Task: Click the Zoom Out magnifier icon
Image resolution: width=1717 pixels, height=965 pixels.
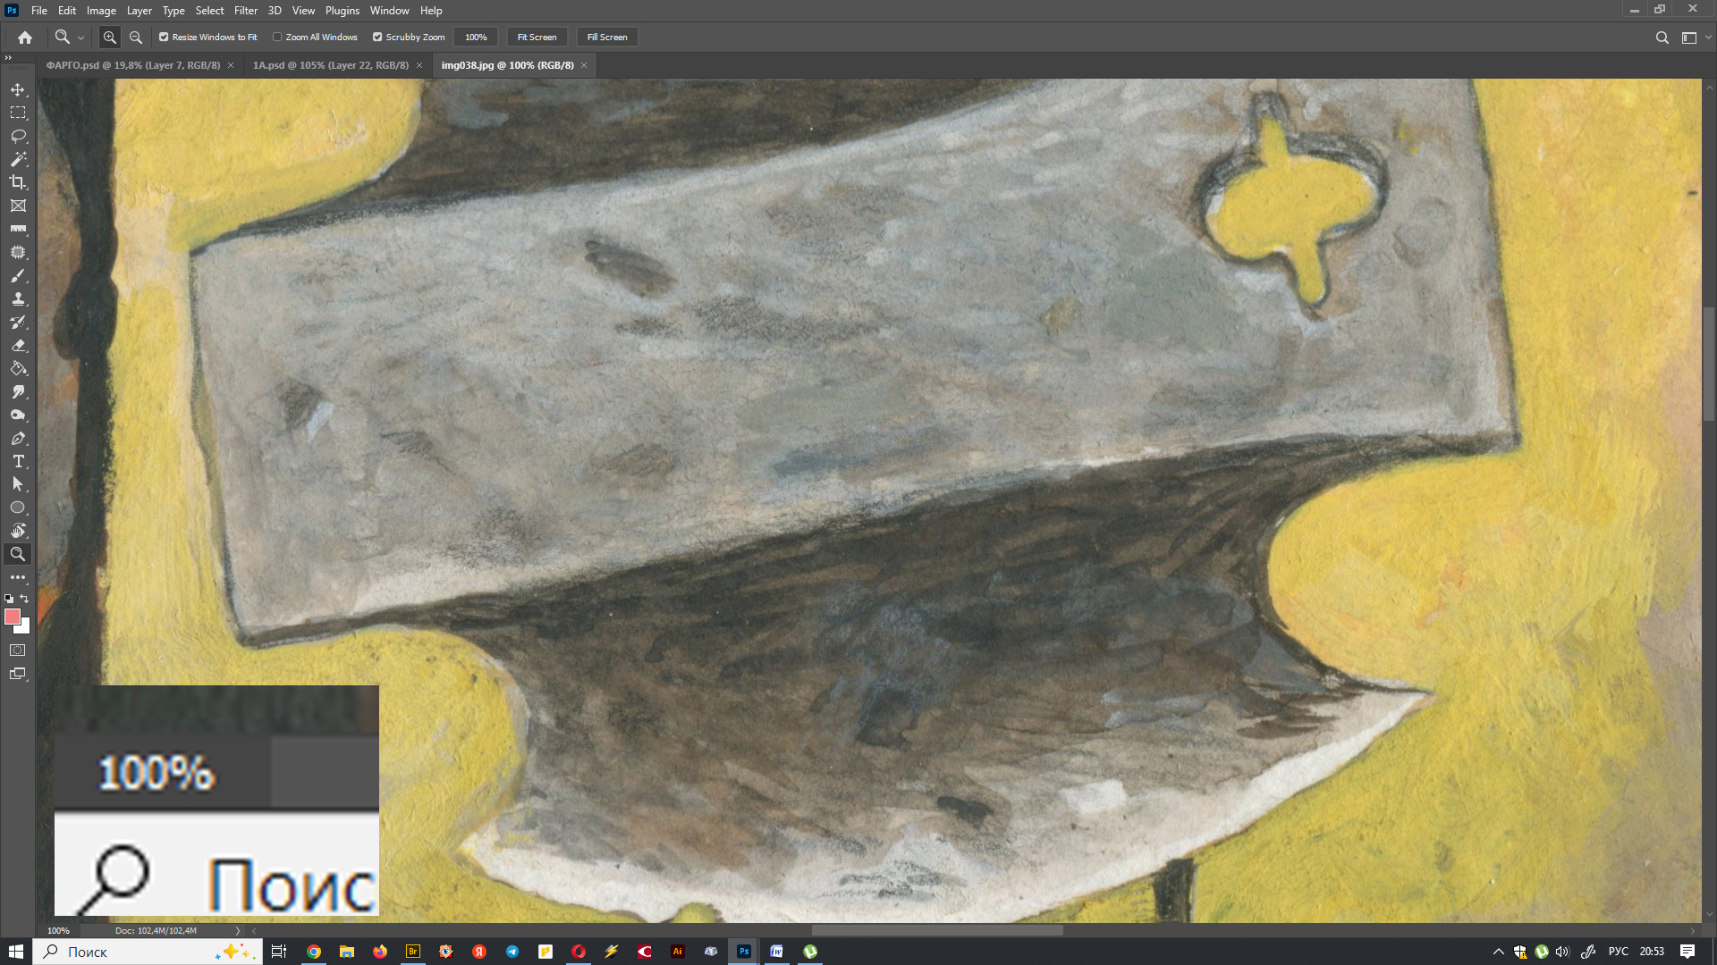Action: coord(136,38)
